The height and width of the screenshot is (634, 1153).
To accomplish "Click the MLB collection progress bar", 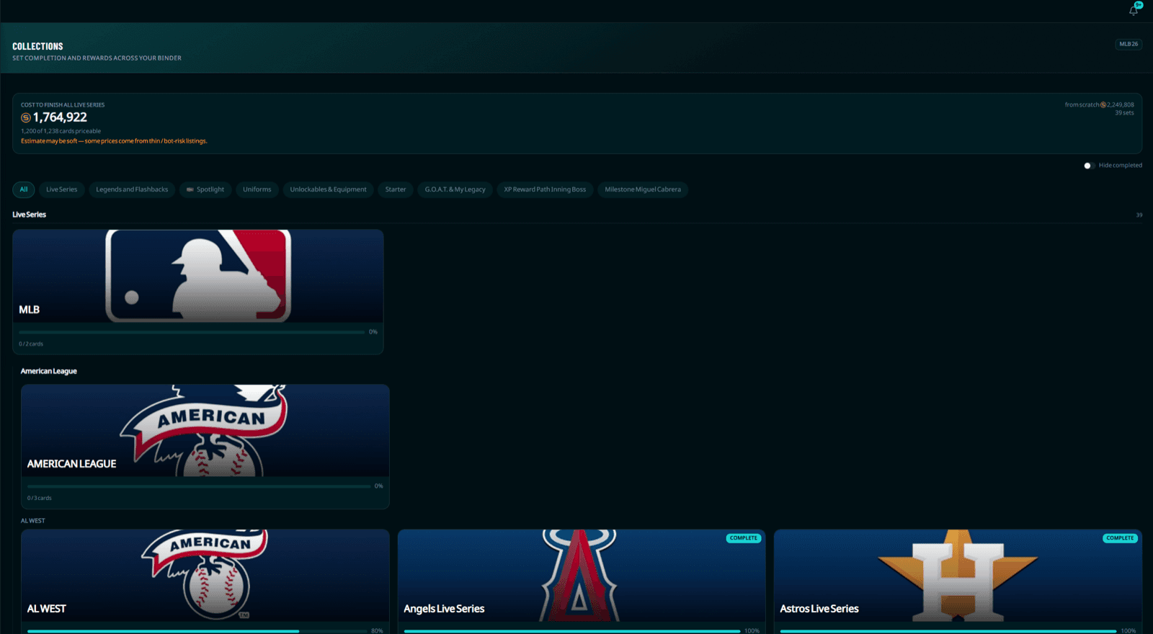I will [192, 332].
